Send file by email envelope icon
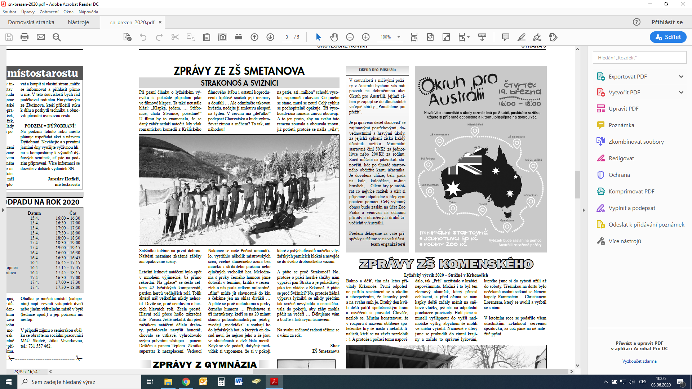The width and height of the screenshot is (692, 389). tap(41, 37)
